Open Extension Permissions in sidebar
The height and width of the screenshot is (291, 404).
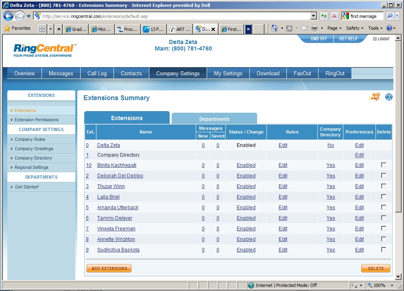coord(36,120)
